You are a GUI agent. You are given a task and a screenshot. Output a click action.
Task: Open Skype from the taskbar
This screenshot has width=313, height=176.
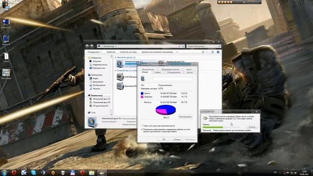(x=34, y=173)
